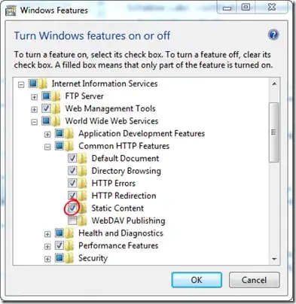The image size is (296, 304).
Task: Click the Cancel button
Action: [254, 280]
